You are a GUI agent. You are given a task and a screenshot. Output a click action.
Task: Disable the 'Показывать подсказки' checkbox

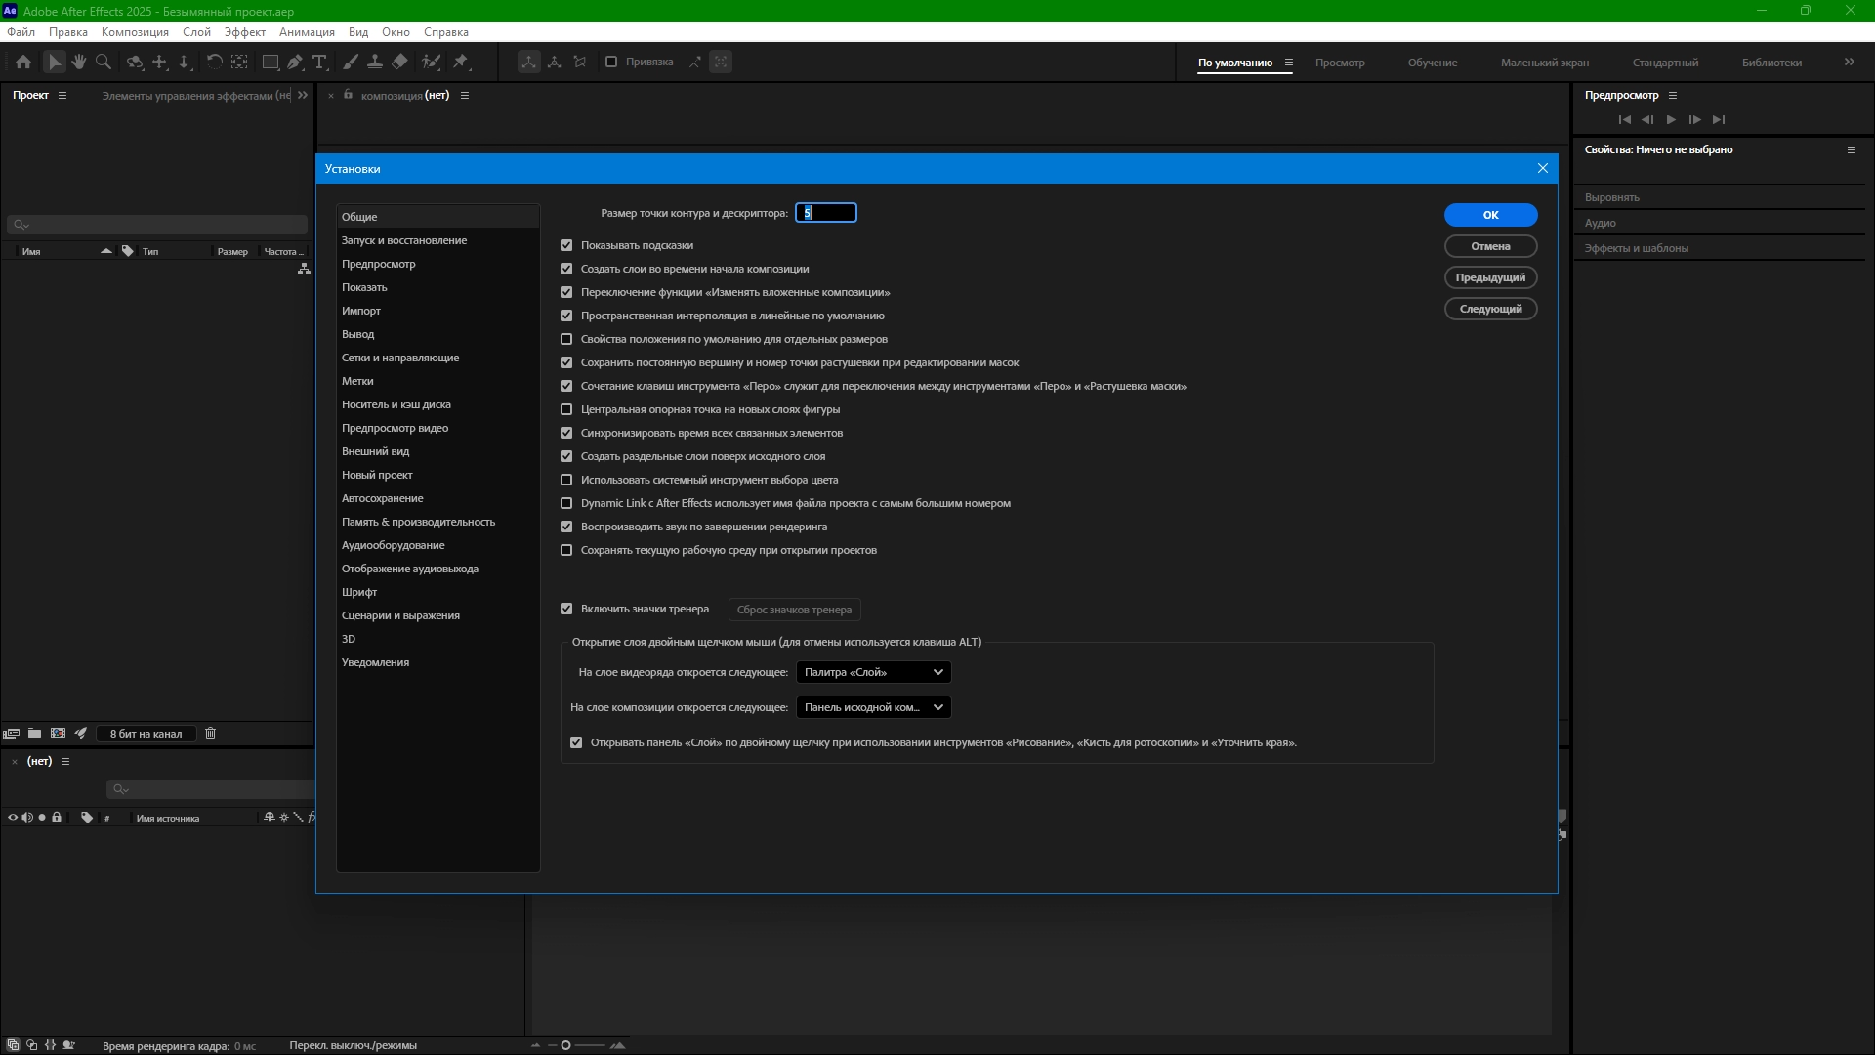pyautogui.click(x=566, y=245)
